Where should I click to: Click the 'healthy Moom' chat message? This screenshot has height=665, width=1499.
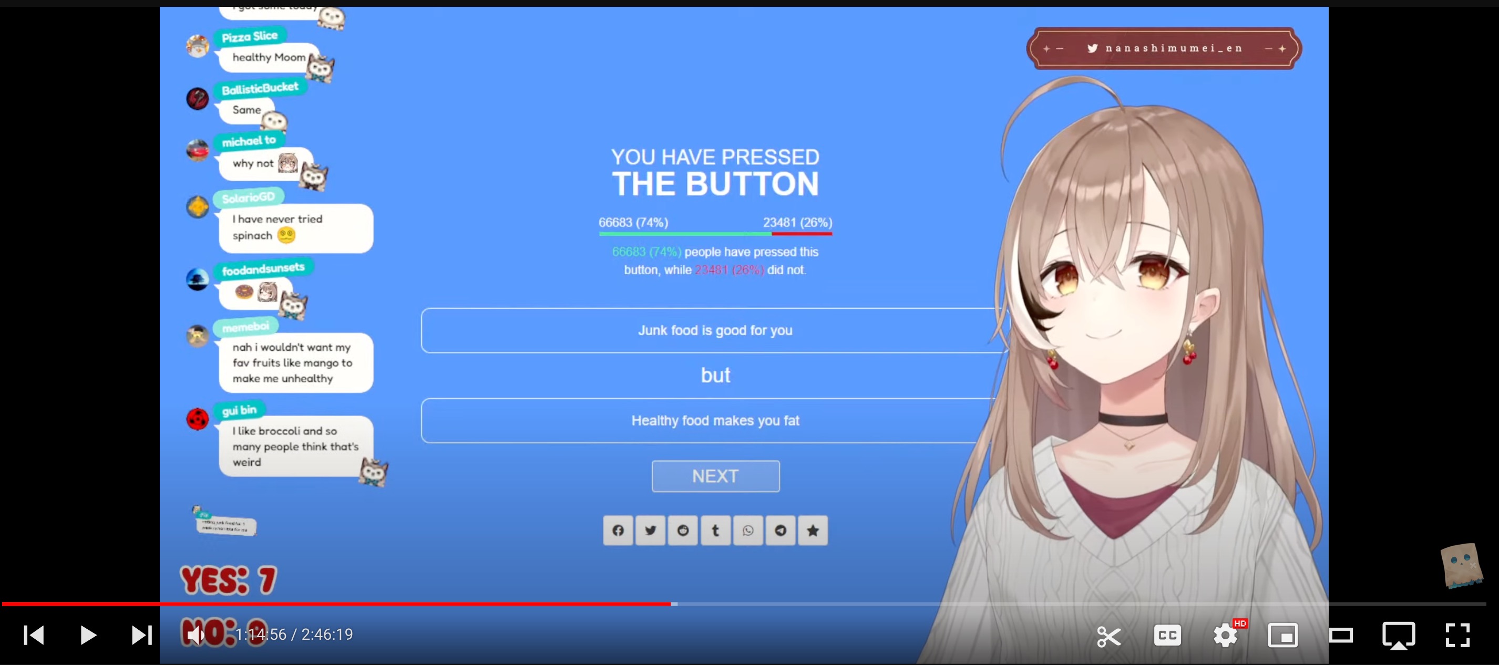(269, 57)
